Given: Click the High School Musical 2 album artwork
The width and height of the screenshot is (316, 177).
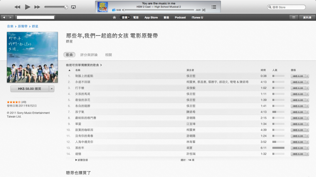Looking at the screenshot, I should coord(102,7).
